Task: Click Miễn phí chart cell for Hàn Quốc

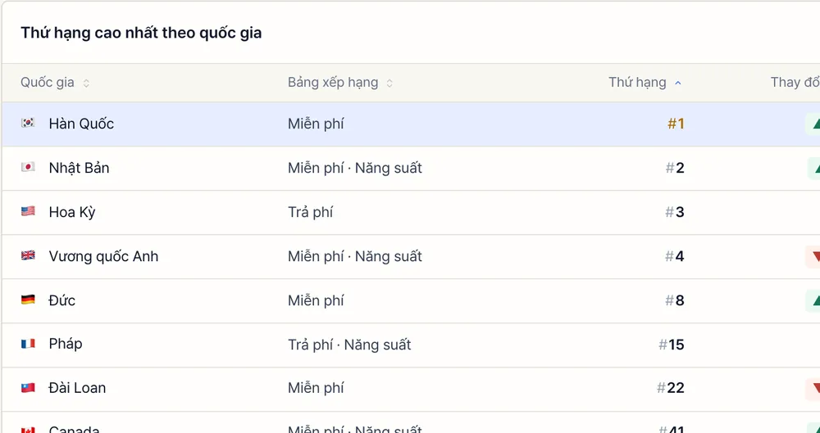Action: (x=316, y=124)
